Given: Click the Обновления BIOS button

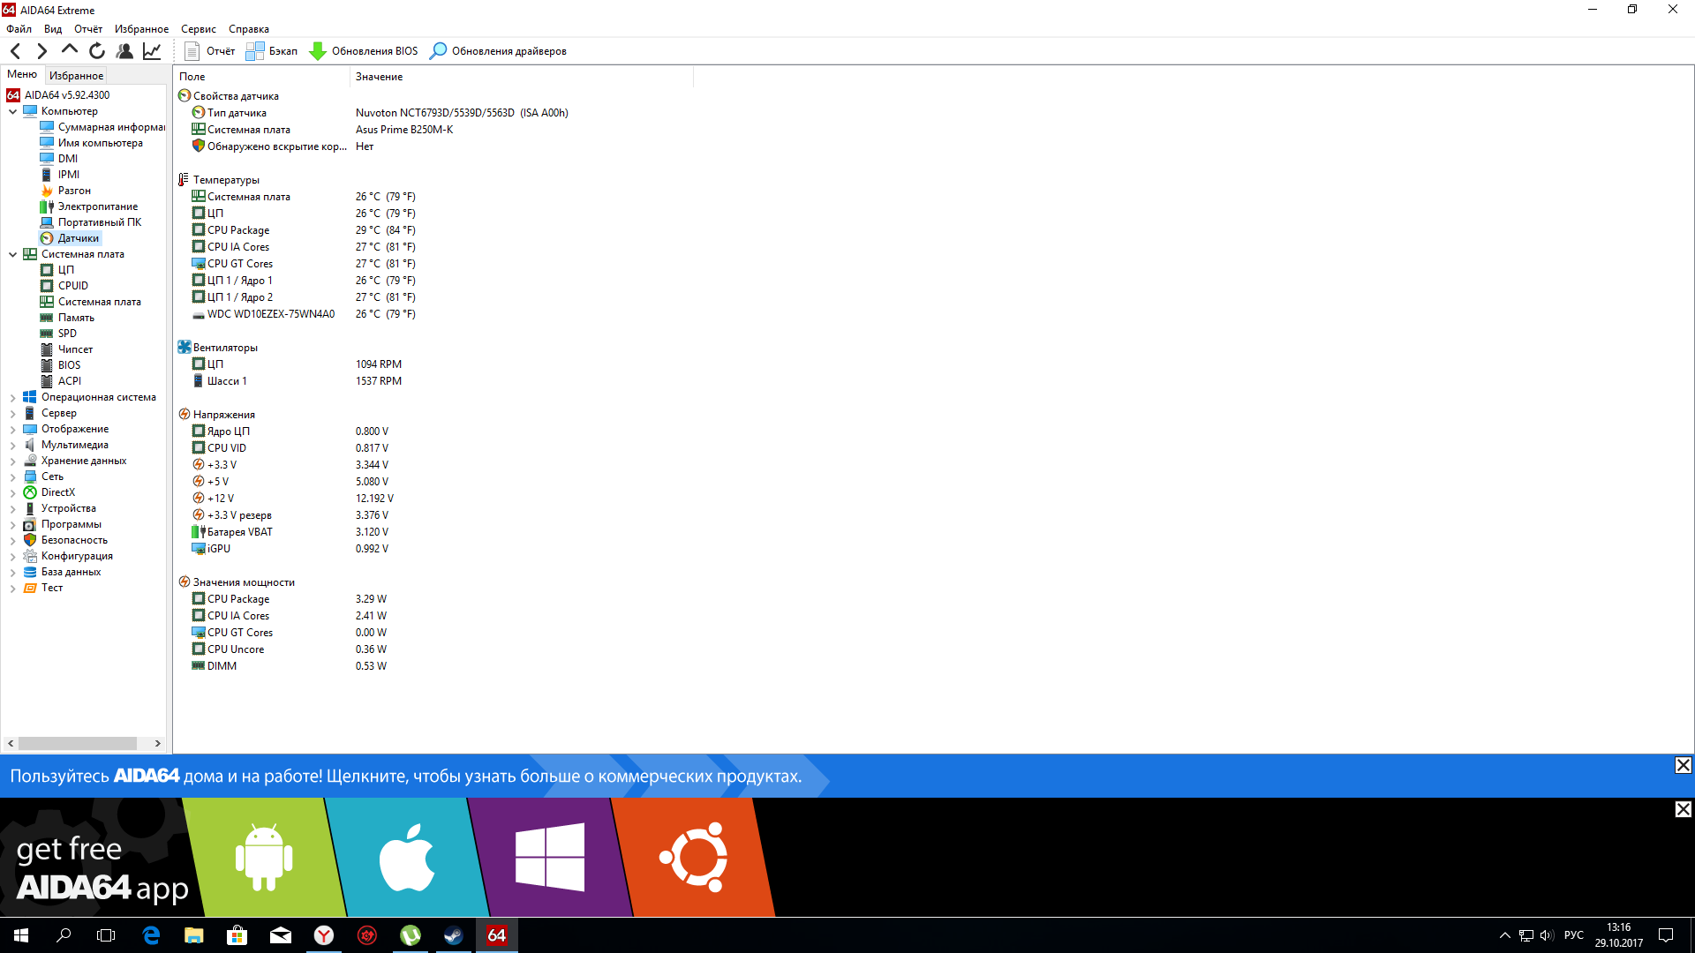Looking at the screenshot, I should click(x=364, y=51).
